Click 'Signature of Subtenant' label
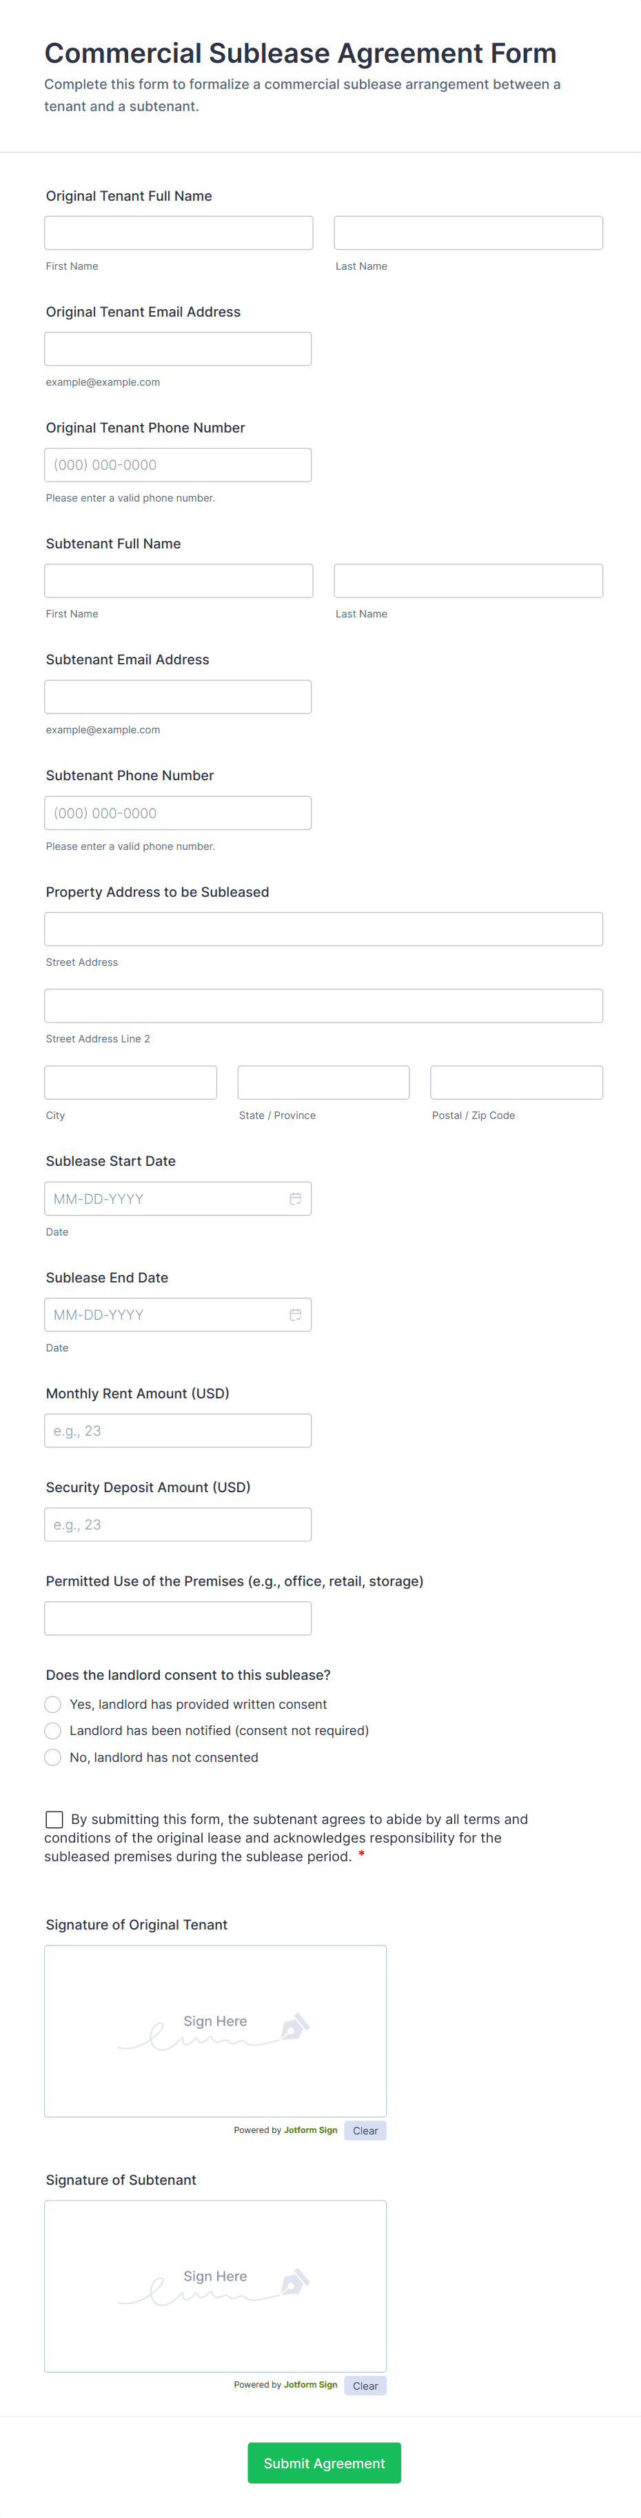This screenshot has height=2518, width=641. (121, 2180)
